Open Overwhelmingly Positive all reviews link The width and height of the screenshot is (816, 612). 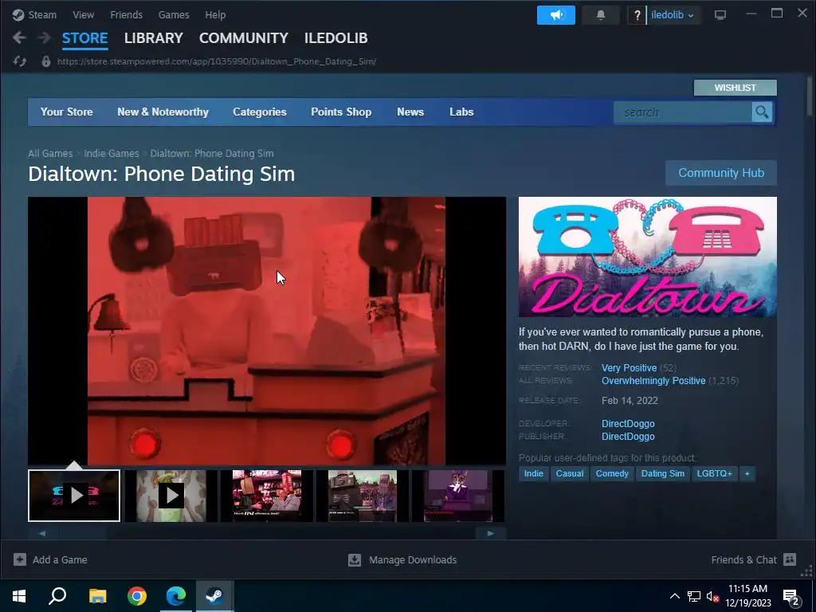pos(653,381)
